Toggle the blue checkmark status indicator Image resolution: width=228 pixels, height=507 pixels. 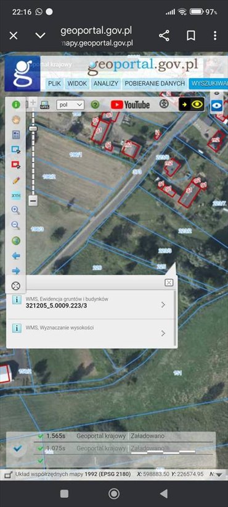pos(18,448)
